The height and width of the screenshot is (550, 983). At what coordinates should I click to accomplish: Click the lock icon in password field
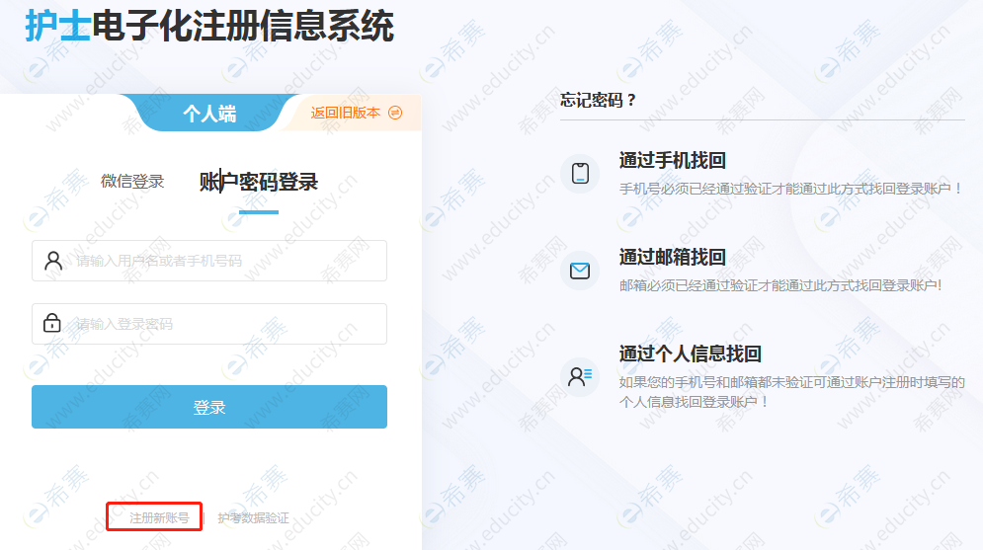tap(52, 323)
